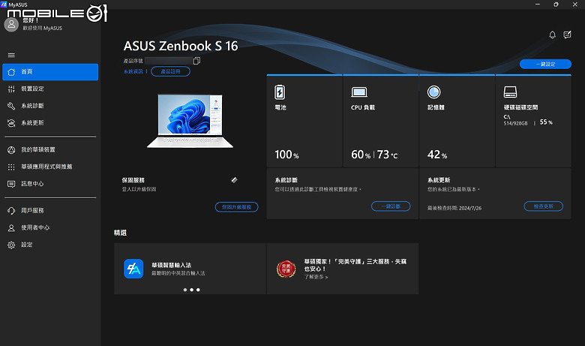This screenshot has width=585, height=346.
Task: Click the battery status icon
Action: [x=280, y=92]
